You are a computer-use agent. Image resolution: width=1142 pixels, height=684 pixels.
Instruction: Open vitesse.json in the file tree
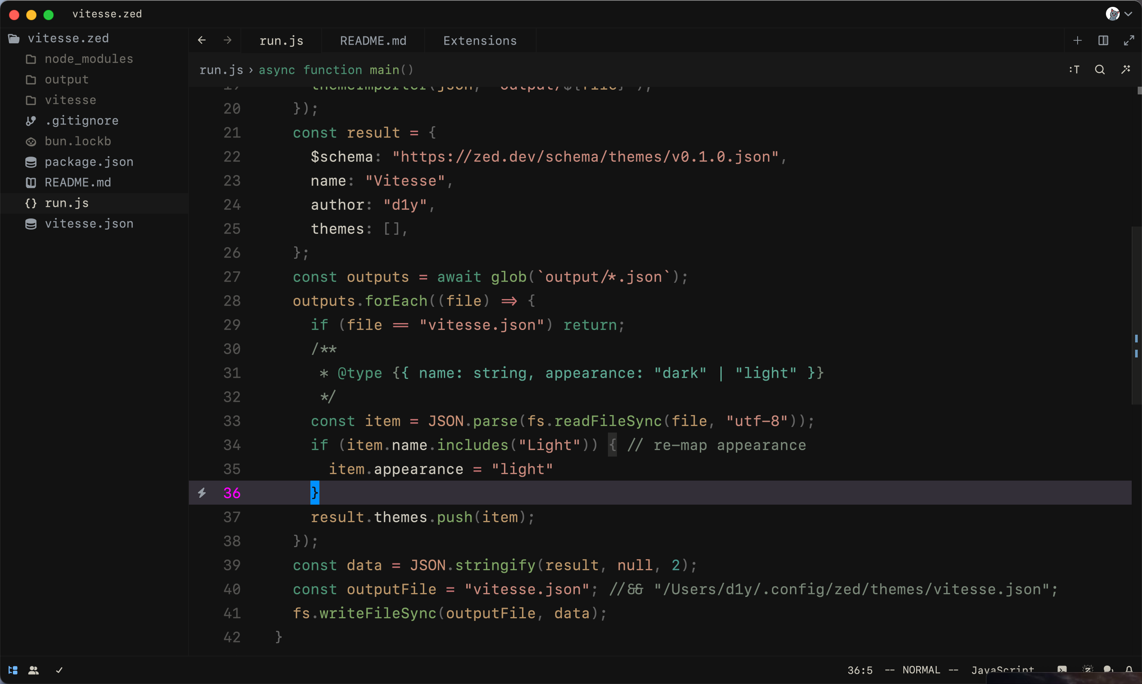pyautogui.click(x=94, y=223)
